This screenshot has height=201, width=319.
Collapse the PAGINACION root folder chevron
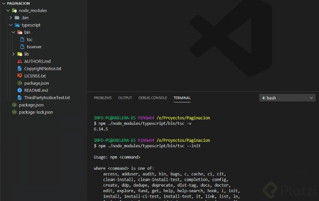coord(4,3)
